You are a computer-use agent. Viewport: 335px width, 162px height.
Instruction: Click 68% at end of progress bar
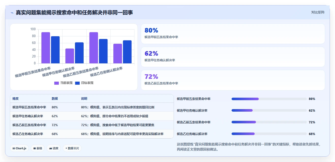click(312, 134)
